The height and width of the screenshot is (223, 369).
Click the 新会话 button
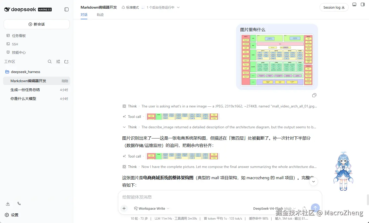37,24
